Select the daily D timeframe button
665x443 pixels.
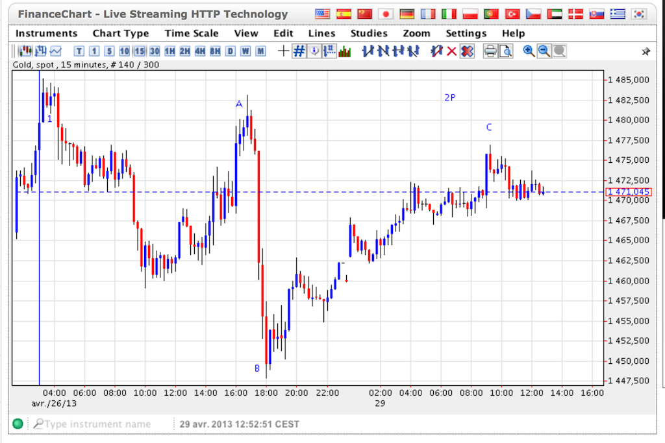[x=231, y=51]
